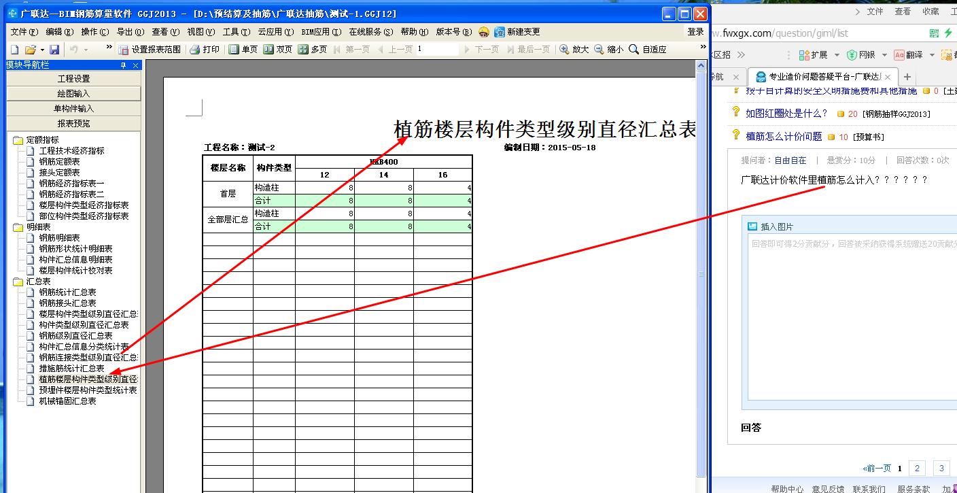Collapse the 汇总表 folder
Screen dimensions: 957x493
pos(18,282)
